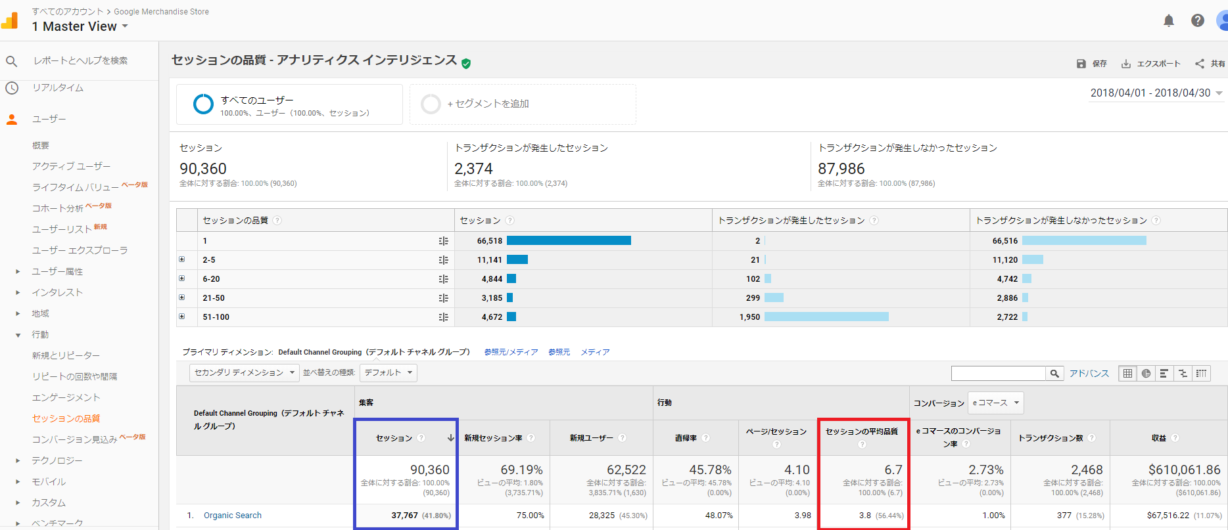Open 概要 in the sidebar
The image size is (1228, 530).
tap(41, 146)
